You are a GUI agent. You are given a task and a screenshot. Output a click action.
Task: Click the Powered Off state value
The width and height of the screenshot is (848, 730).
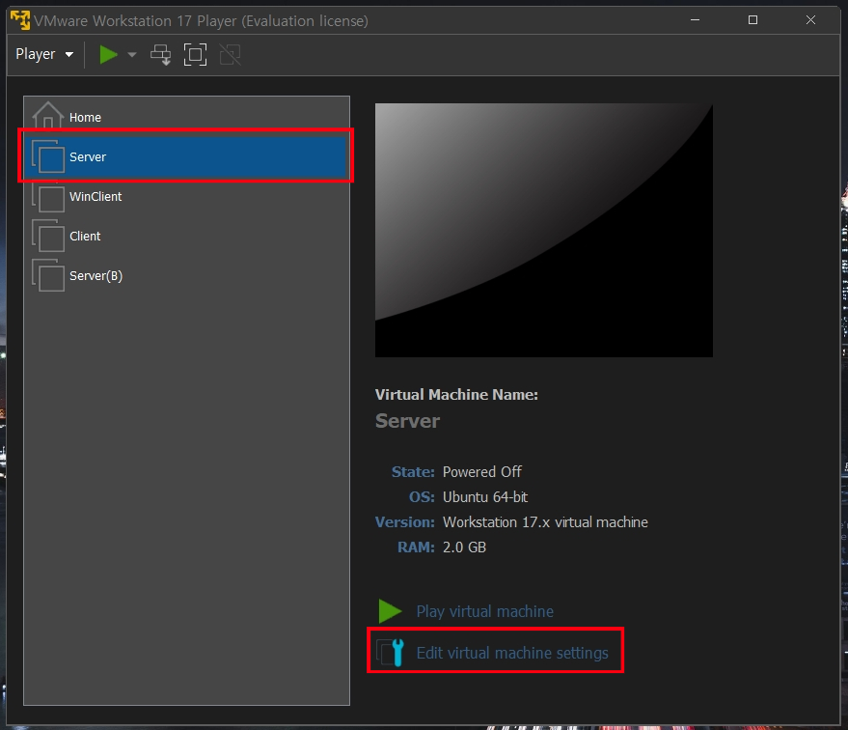[x=481, y=472]
